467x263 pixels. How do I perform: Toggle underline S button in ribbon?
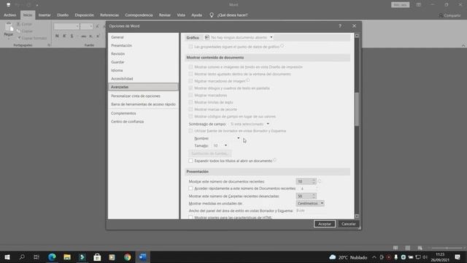click(x=72, y=36)
